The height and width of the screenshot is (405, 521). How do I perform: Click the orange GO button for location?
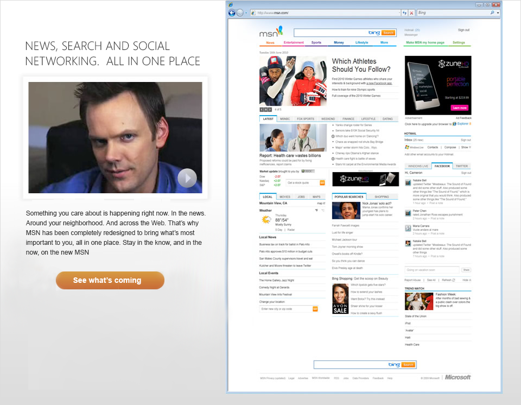tap(315, 309)
